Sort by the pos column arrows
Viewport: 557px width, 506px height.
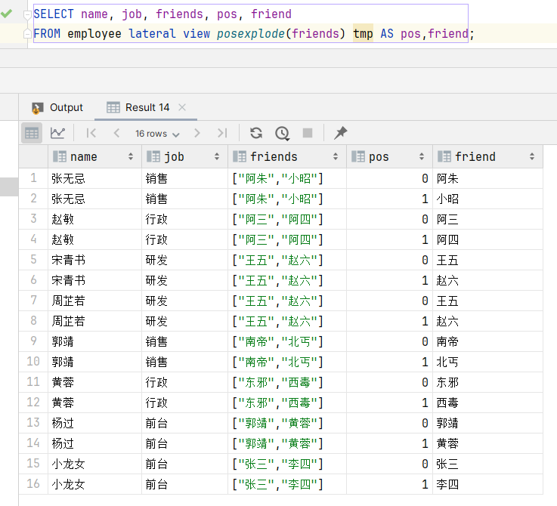[x=422, y=156]
